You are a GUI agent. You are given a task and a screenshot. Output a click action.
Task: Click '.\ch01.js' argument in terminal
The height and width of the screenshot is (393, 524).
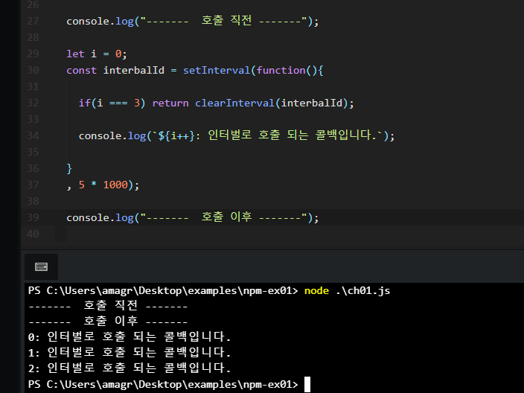(x=363, y=291)
